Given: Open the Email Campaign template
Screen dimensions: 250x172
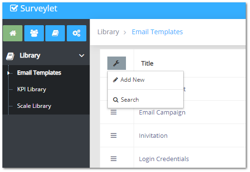Looking at the screenshot, I should [162, 113].
